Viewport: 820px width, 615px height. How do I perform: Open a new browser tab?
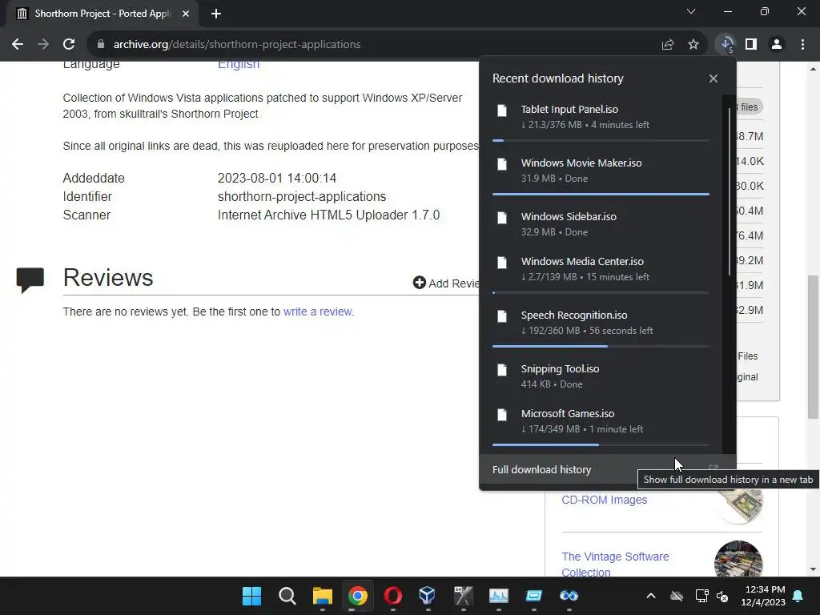pyautogui.click(x=216, y=14)
